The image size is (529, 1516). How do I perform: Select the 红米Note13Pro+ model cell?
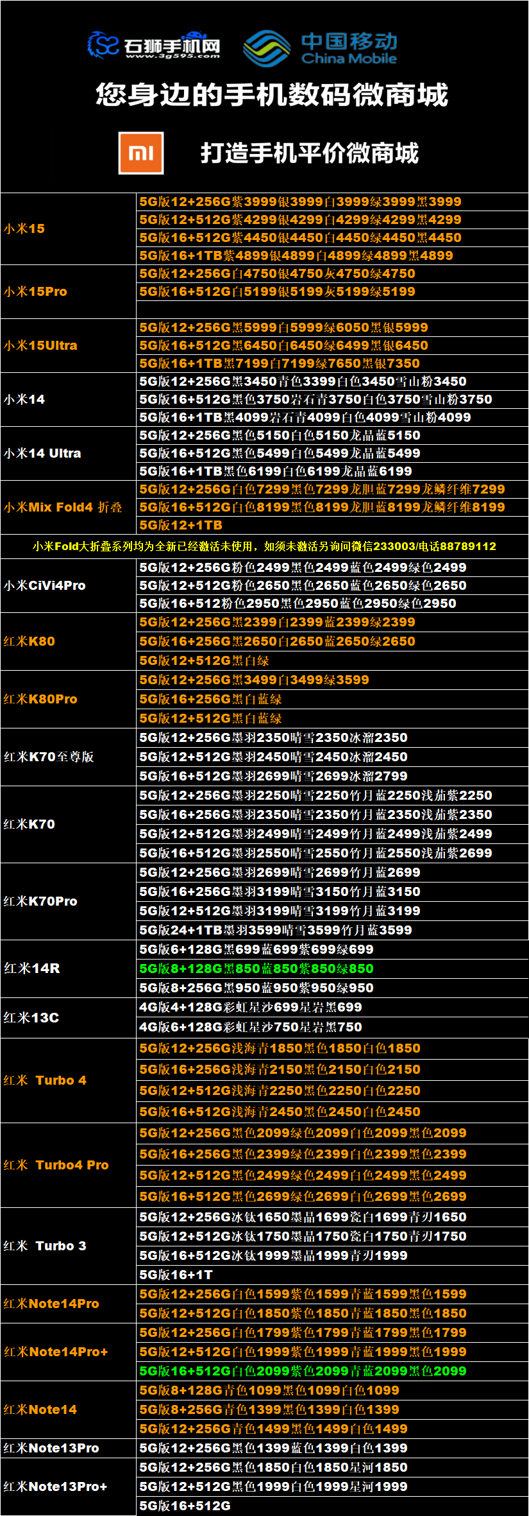coord(69,1486)
